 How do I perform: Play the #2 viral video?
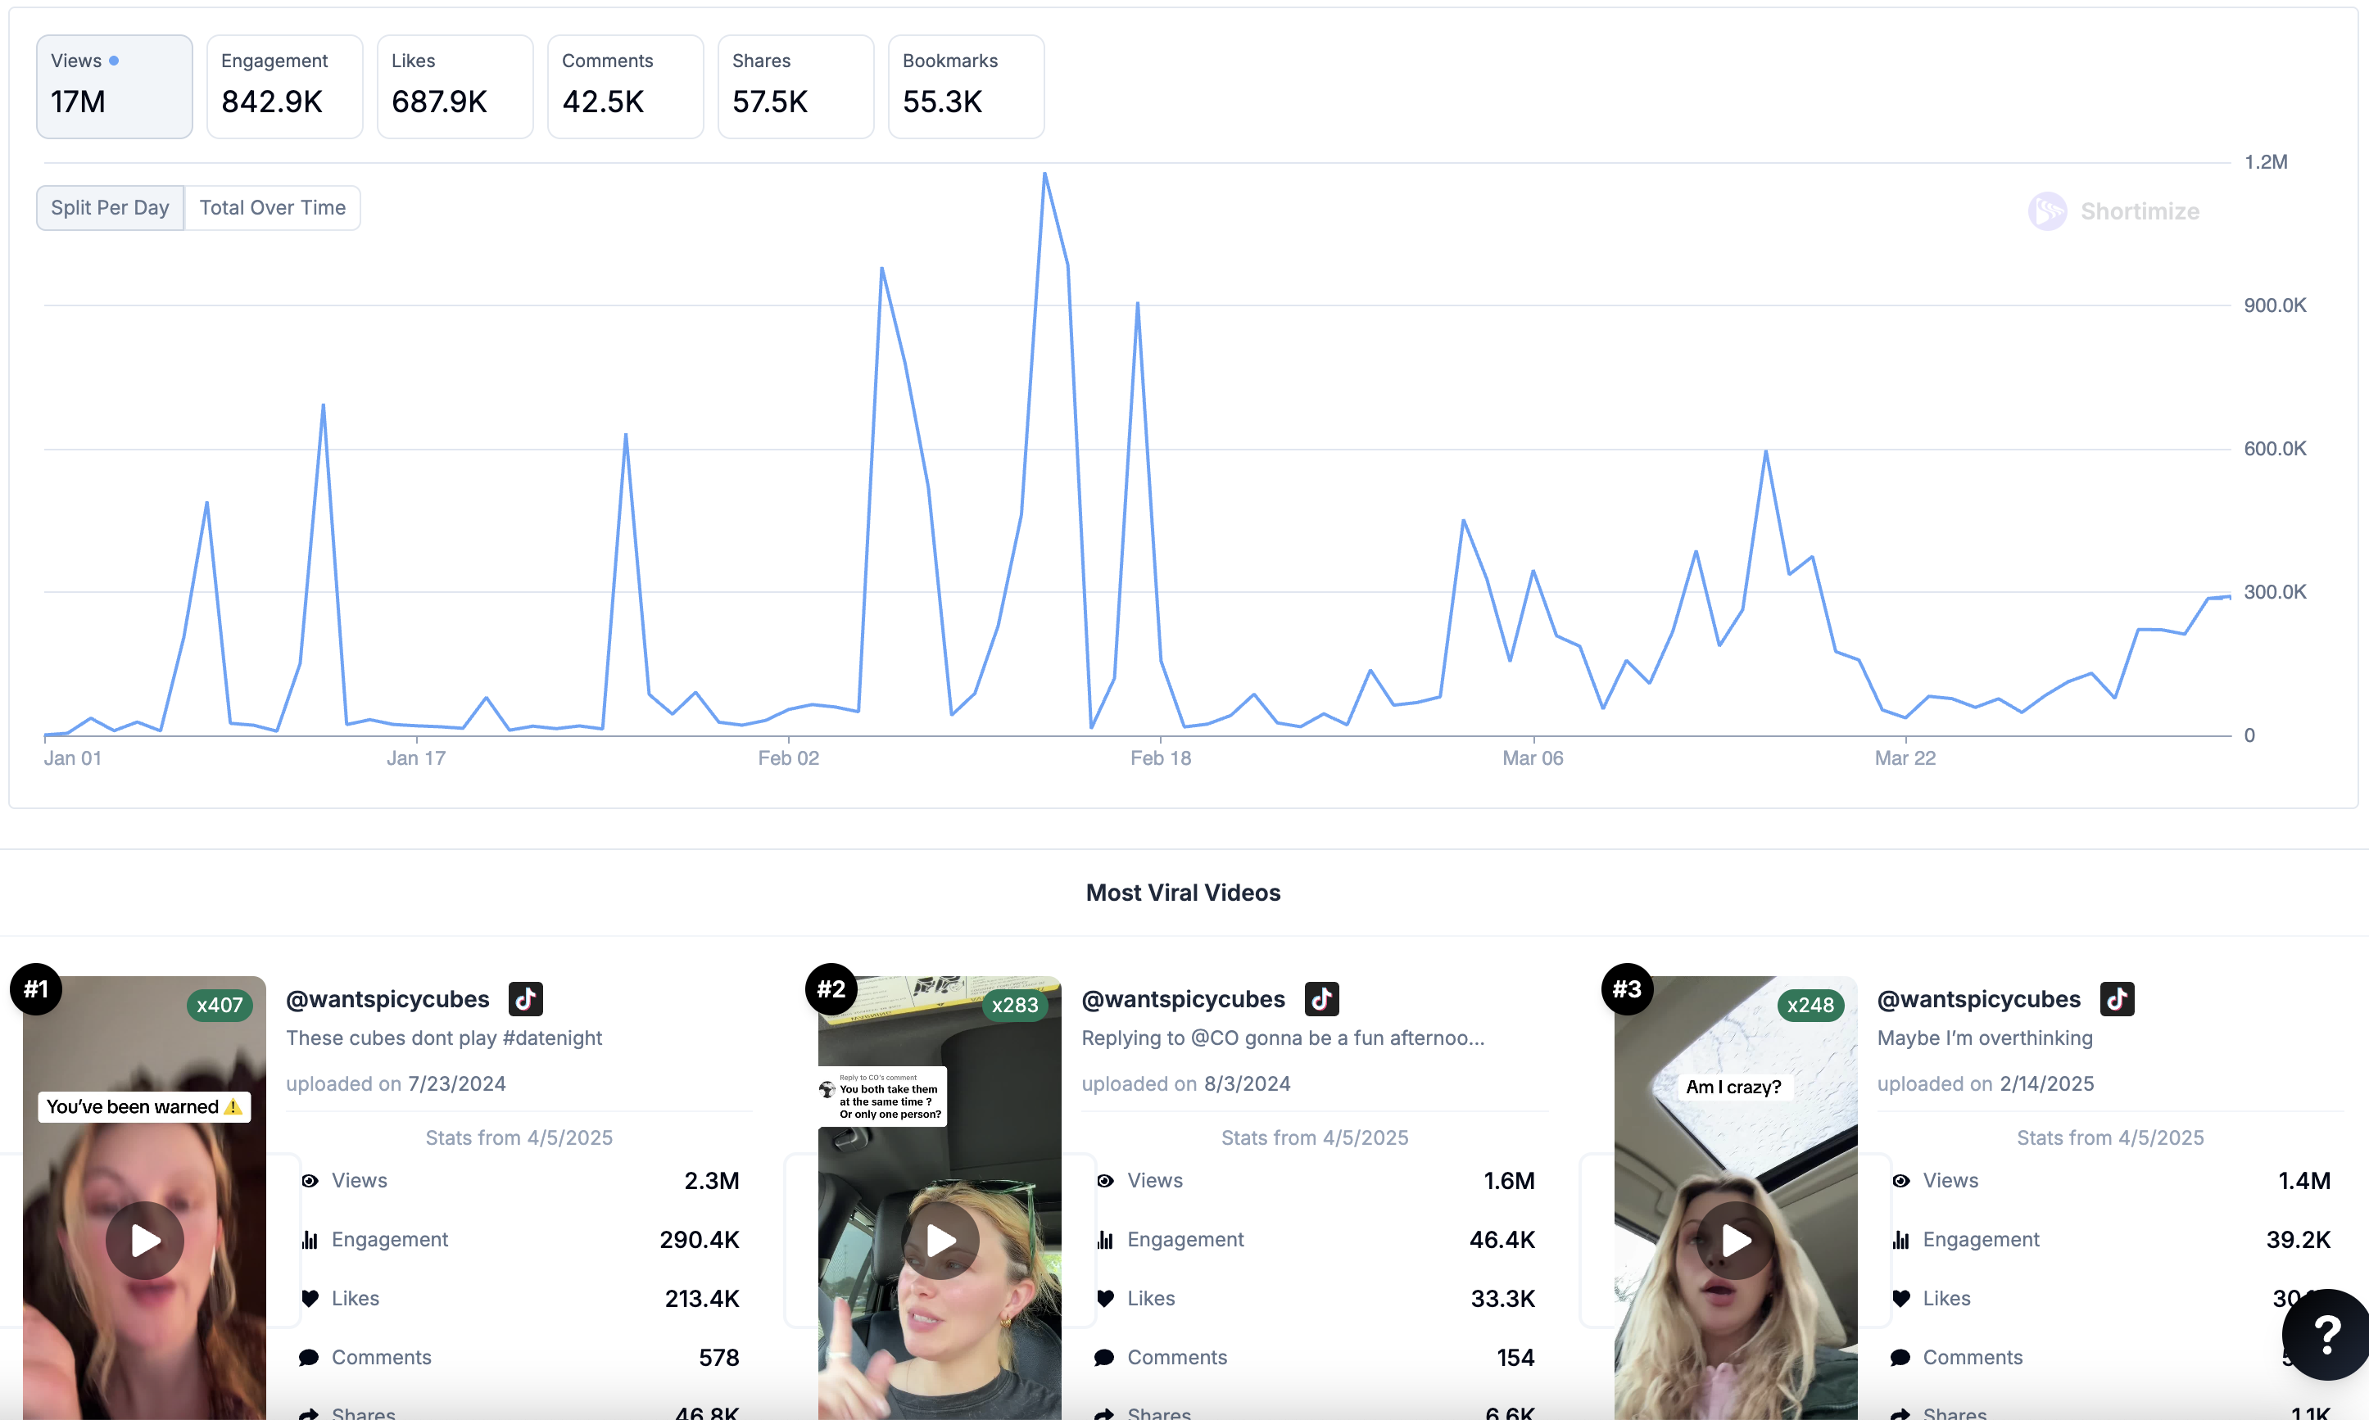point(940,1240)
